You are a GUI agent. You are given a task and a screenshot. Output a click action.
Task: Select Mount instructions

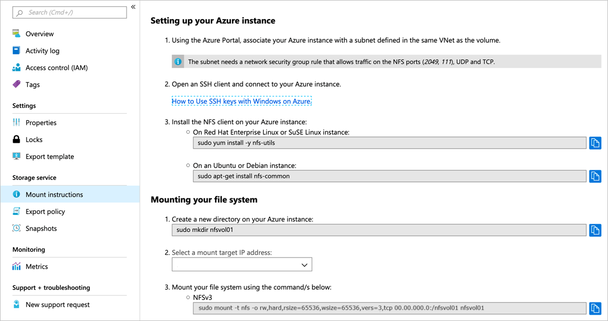(70, 195)
